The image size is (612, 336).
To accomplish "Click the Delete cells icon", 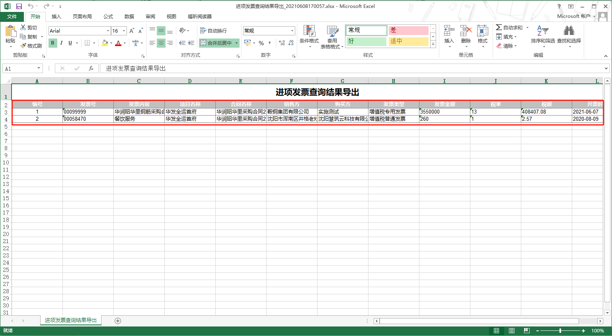I will [466, 31].
